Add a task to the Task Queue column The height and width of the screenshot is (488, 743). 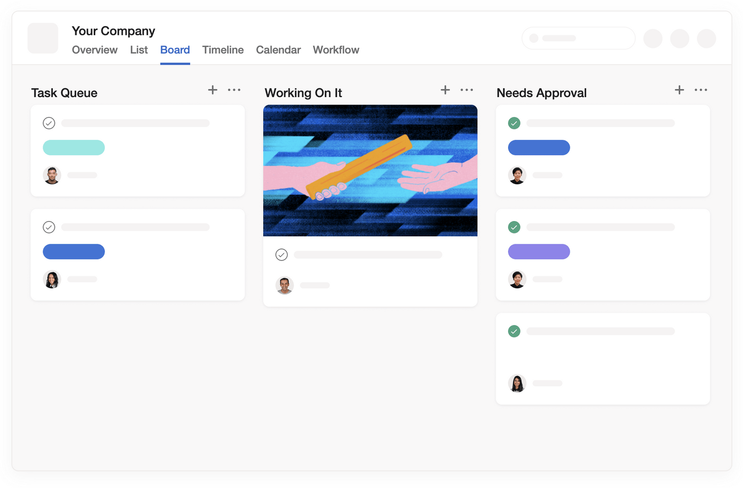[212, 90]
